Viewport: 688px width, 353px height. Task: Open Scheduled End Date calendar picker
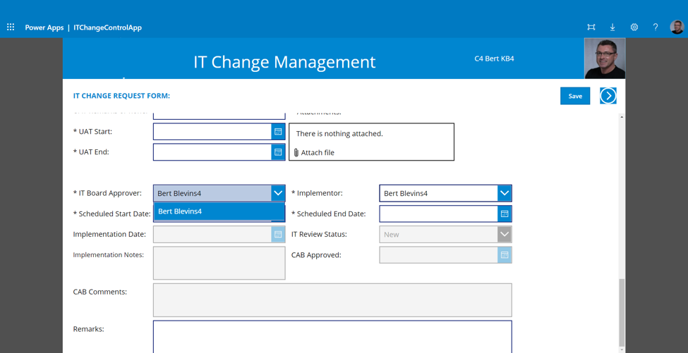(x=505, y=213)
